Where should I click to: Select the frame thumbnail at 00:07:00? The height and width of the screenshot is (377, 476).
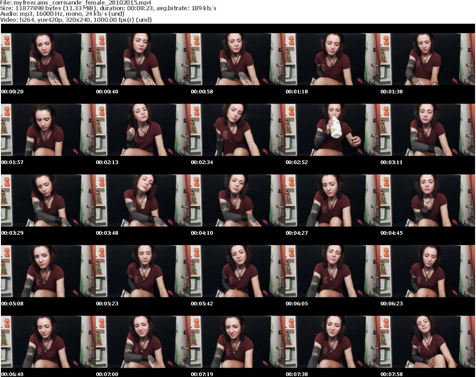coord(143,342)
